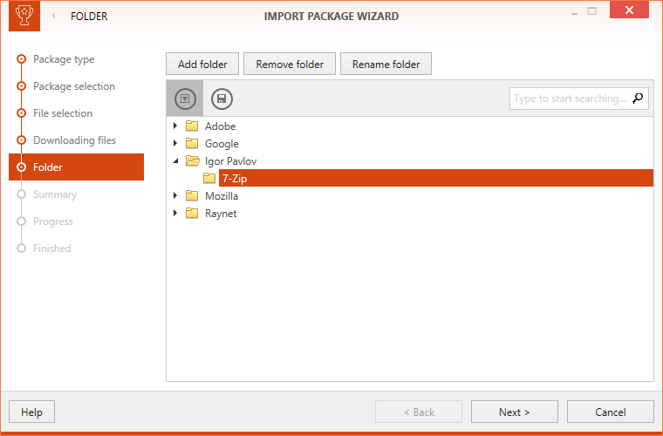Viewport: 663px width, 436px height.
Task: Select the Adobe folder label
Action: tap(221, 126)
